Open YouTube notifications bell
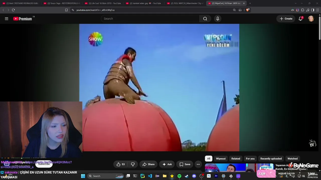Image resolution: width=321 pixels, height=180 pixels. click(x=300, y=19)
